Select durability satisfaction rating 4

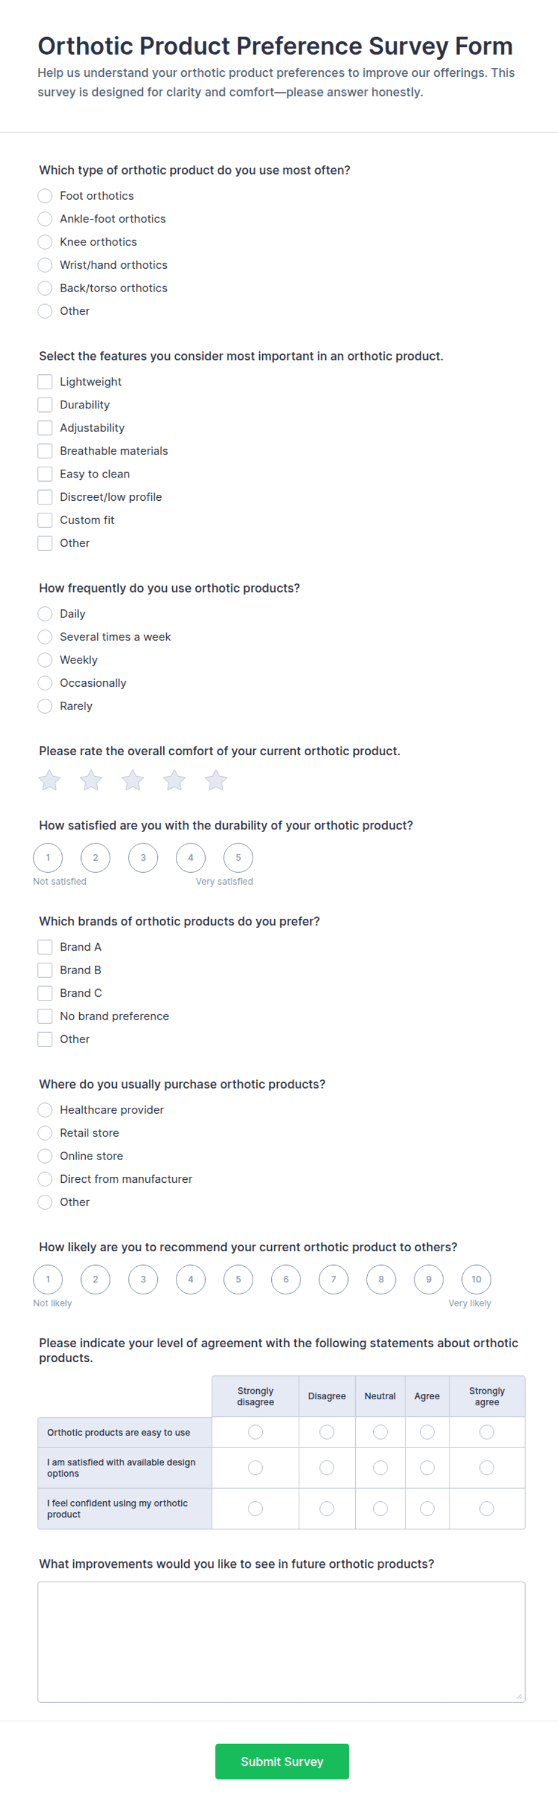pyautogui.click(x=190, y=858)
